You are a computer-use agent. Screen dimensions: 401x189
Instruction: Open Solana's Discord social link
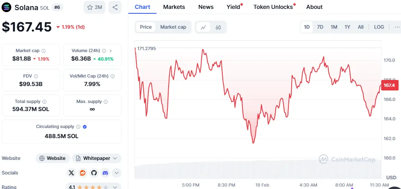point(105,173)
